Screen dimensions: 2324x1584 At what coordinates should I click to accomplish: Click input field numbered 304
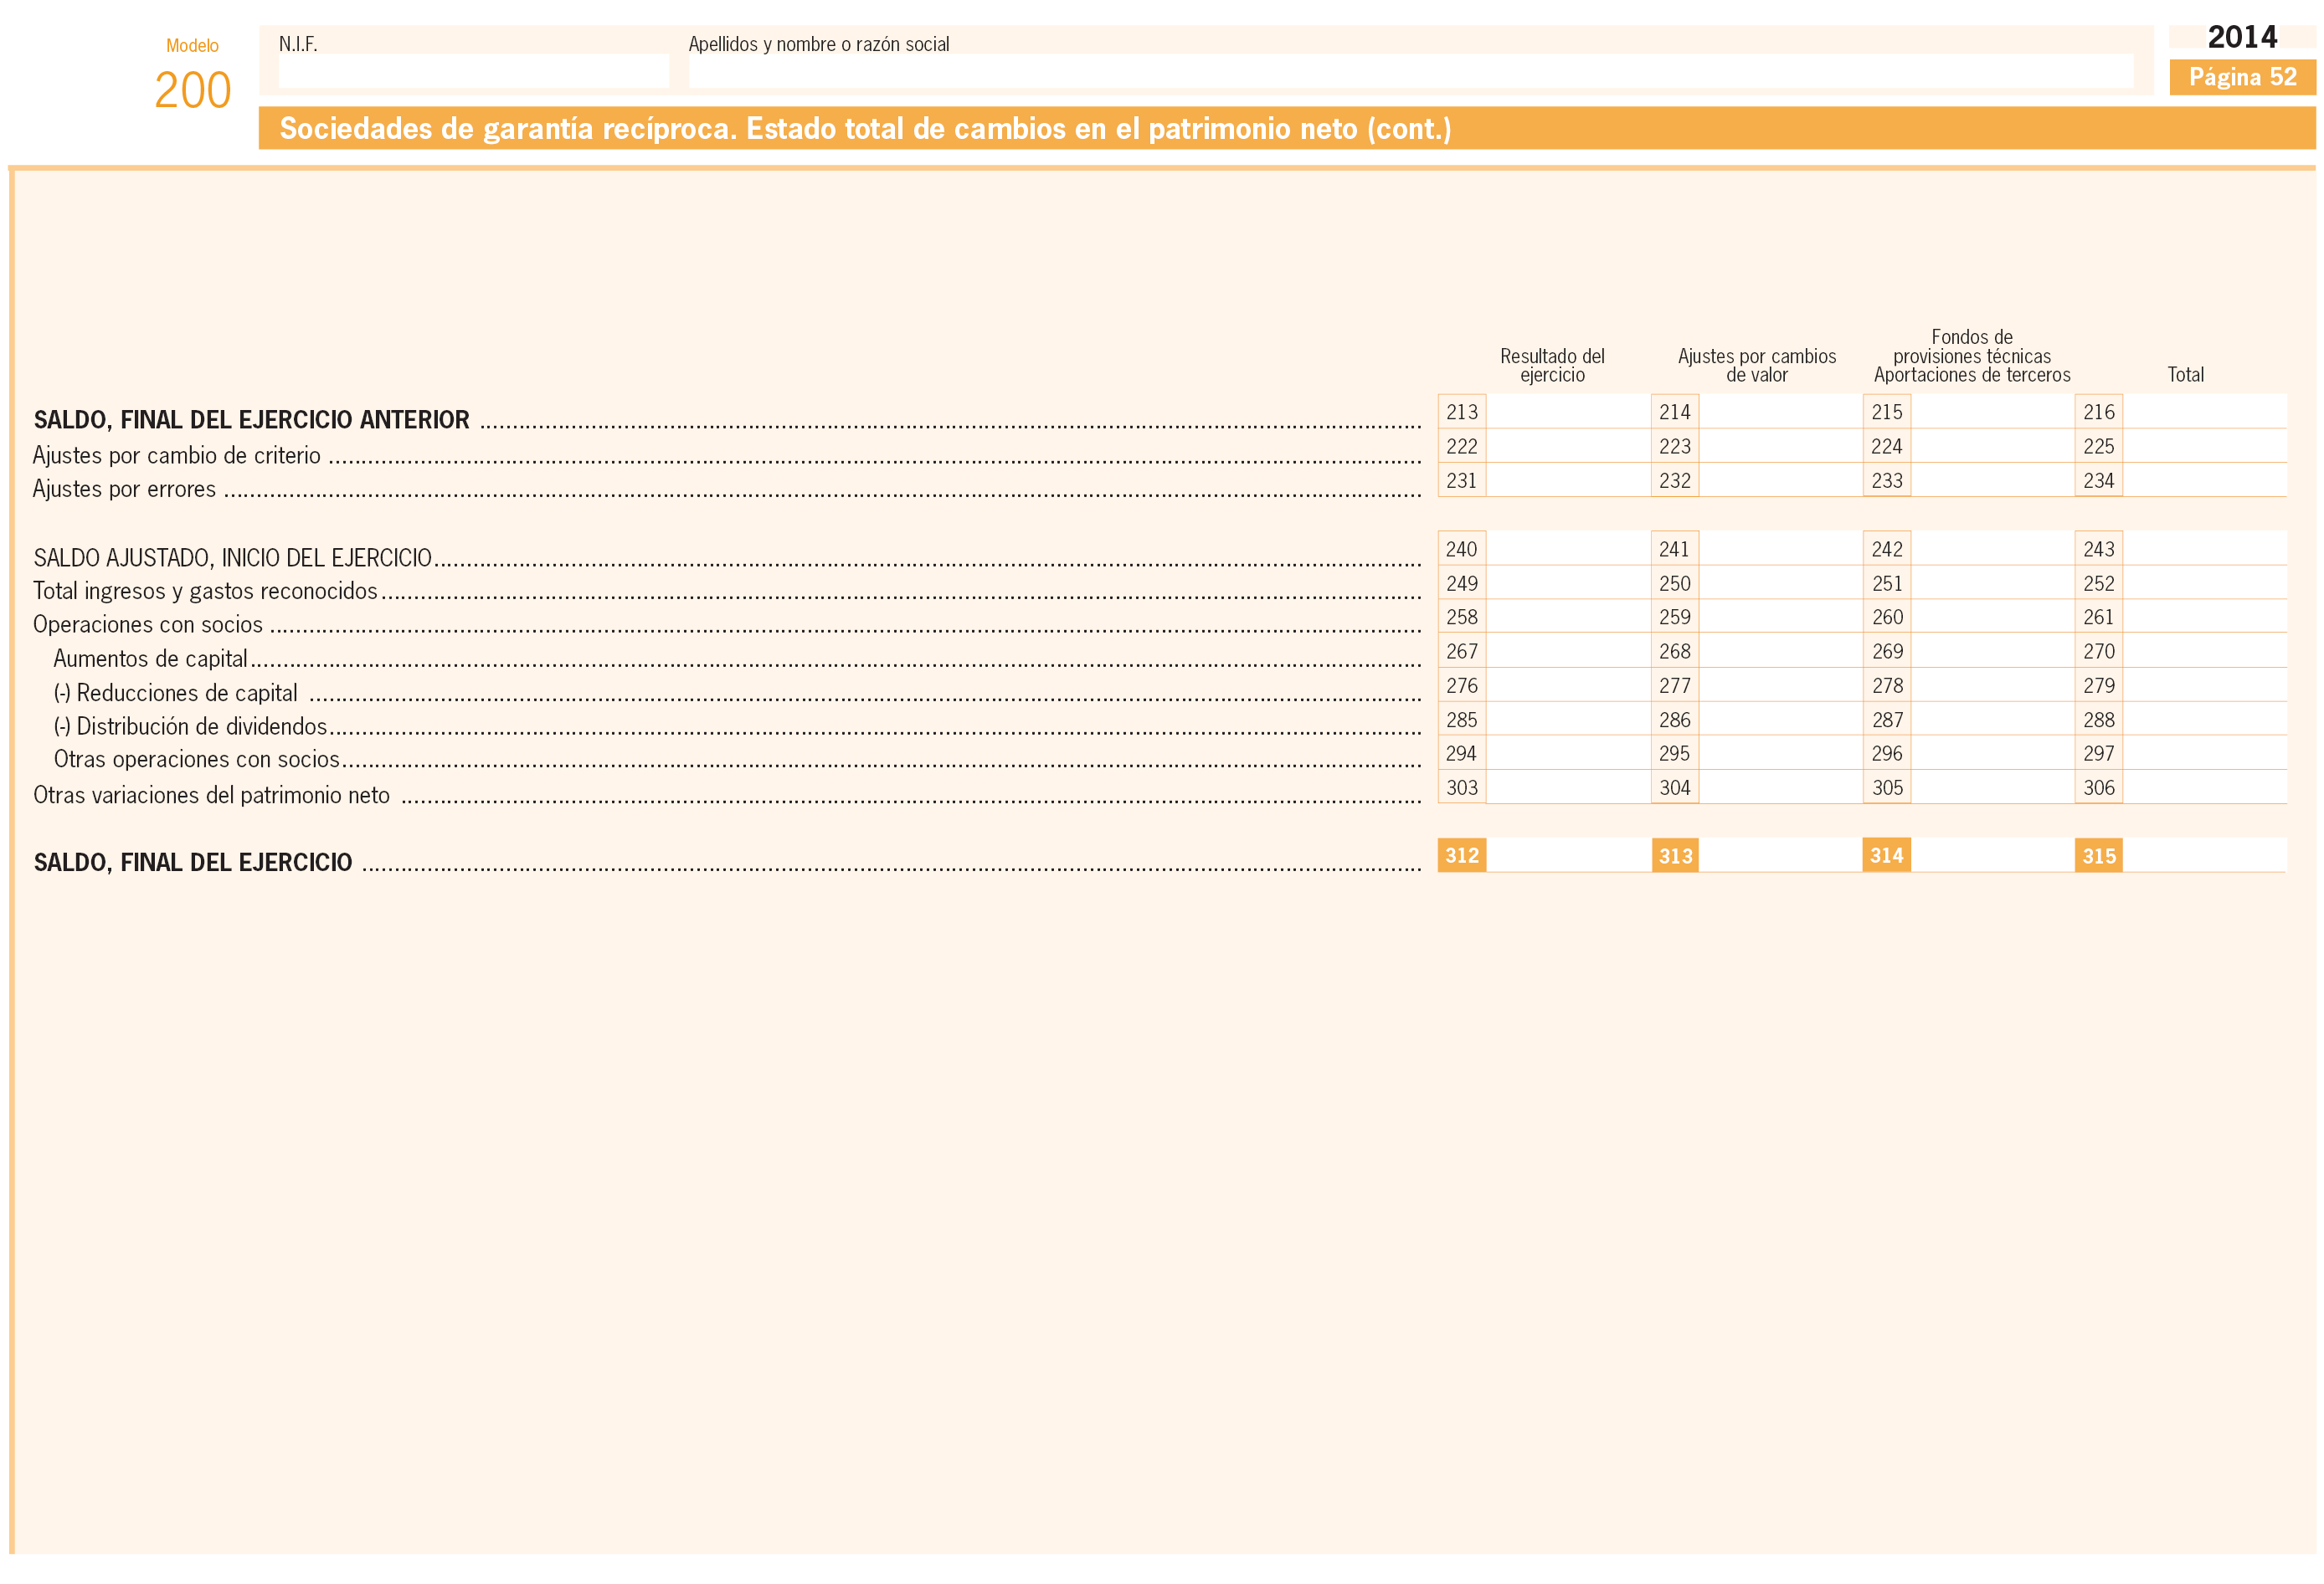[1780, 787]
